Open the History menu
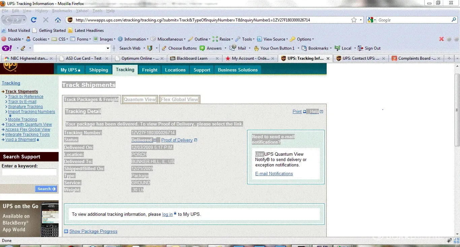 [42, 11]
